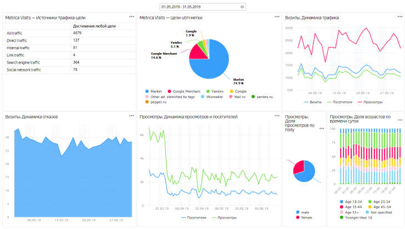This screenshot has width=405, height=229.
Task: Toggle Визиты series in traffic dynamics legend
Action: pyautogui.click(x=314, y=102)
